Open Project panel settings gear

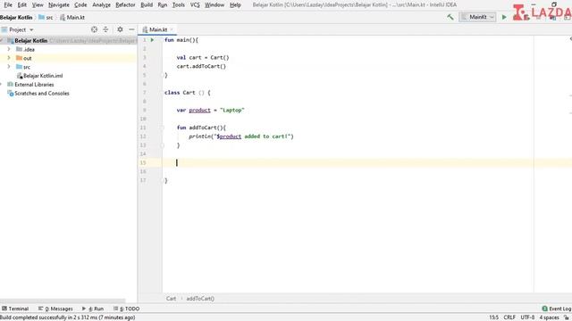[x=120, y=29]
